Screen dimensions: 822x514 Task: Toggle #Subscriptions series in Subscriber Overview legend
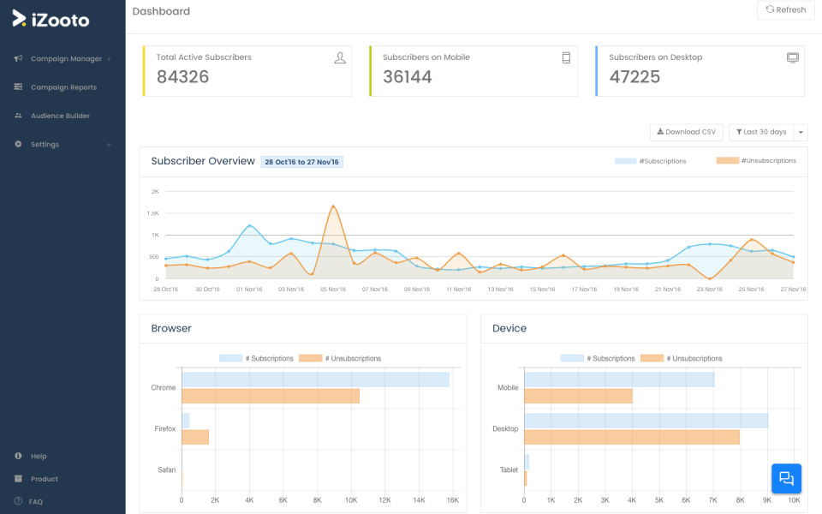pos(650,161)
